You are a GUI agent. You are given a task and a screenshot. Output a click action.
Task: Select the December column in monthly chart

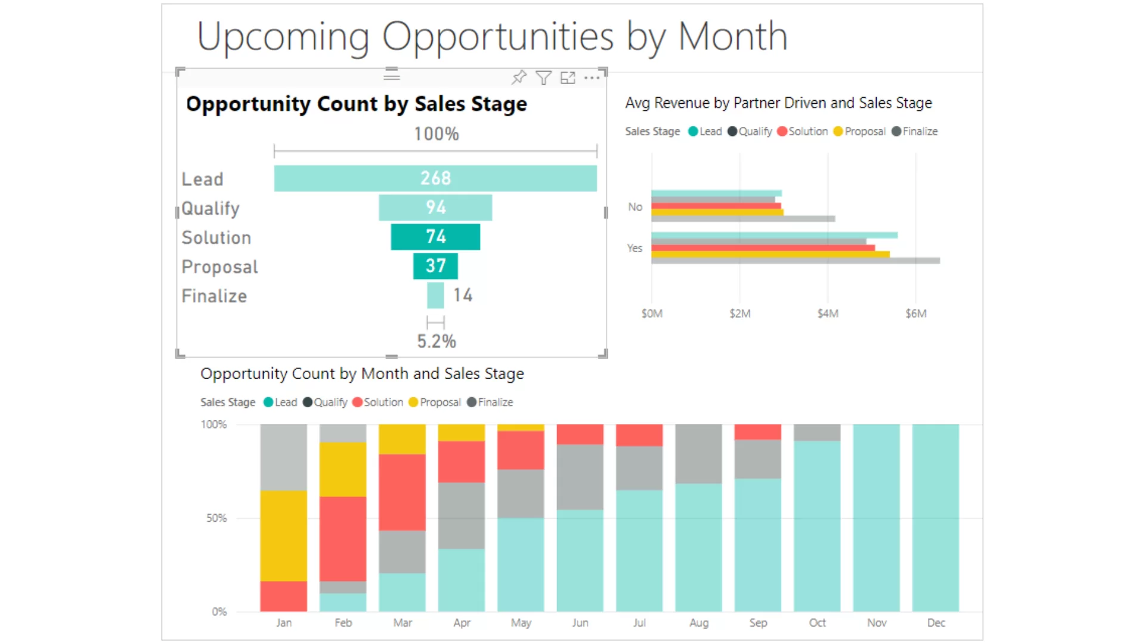pyautogui.click(x=935, y=518)
